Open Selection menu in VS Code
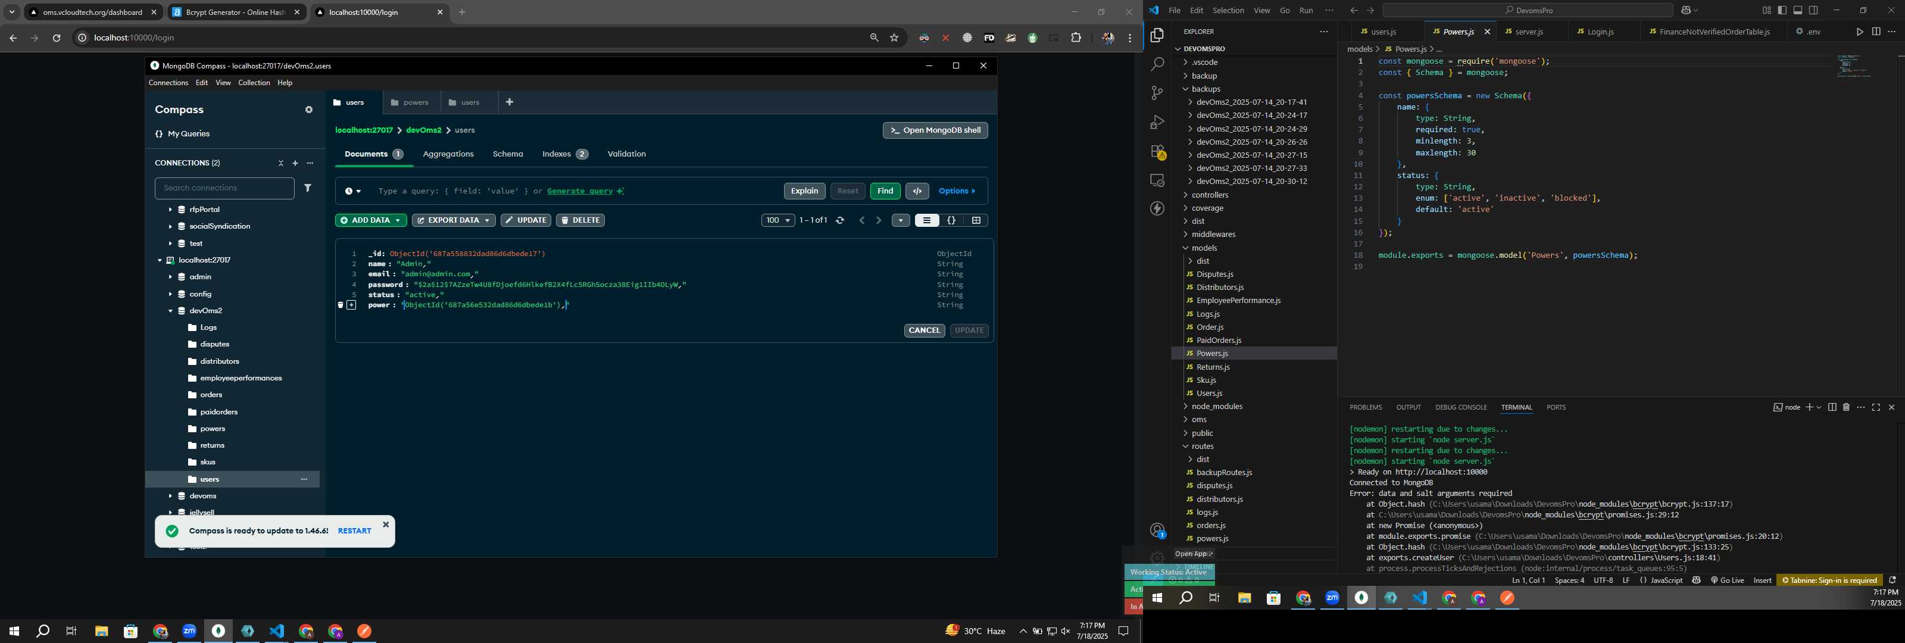This screenshot has width=1905, height=643. [1228, 10]
